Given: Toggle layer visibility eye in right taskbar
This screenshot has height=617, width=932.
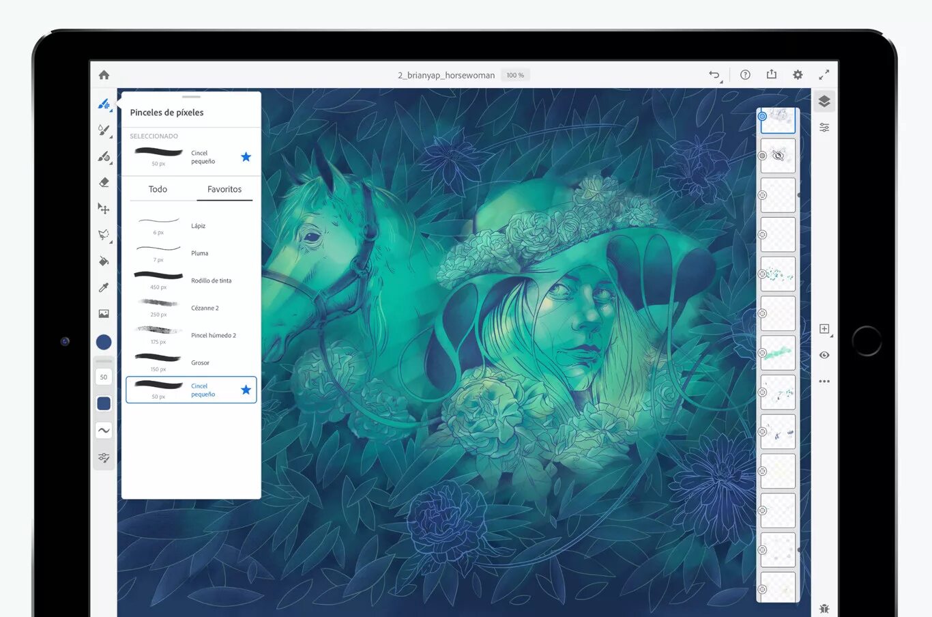Looking at the screenshot, I should tap(824, 355).
